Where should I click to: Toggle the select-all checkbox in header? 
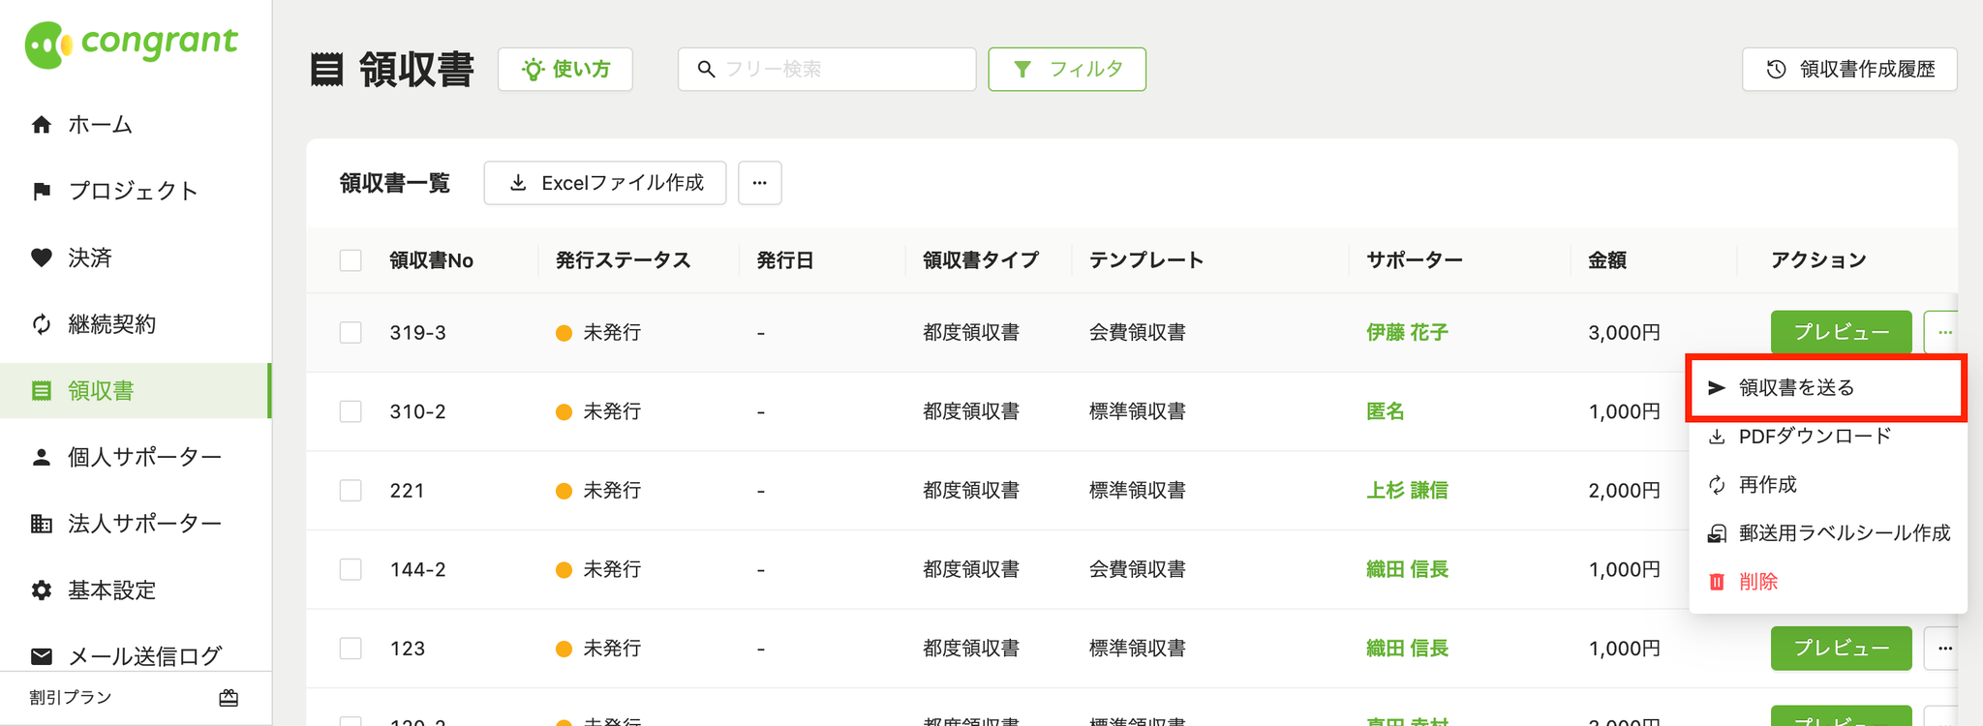pos(351,260)
